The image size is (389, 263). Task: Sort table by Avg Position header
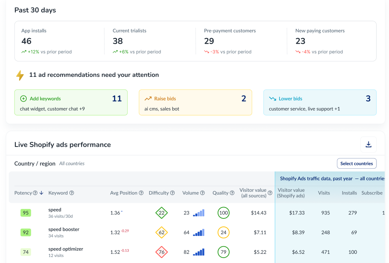[x=124, y=193]
